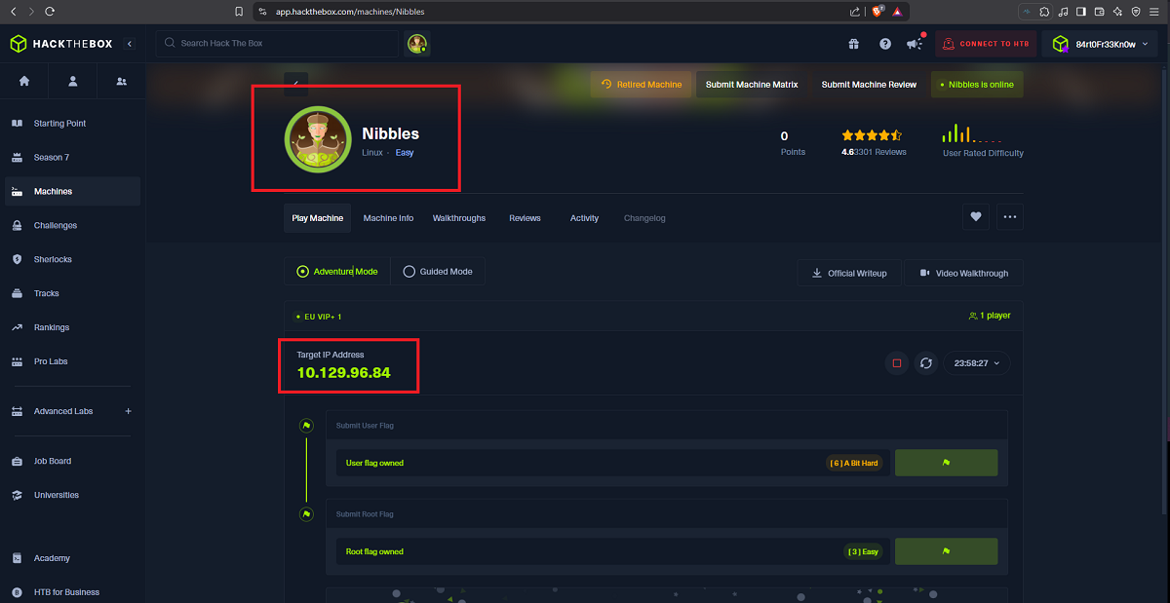Go to the home icon in sidebar
The height and width of the screenshot is (603, 1170).
pyautogui.click(x=24, y=81)
